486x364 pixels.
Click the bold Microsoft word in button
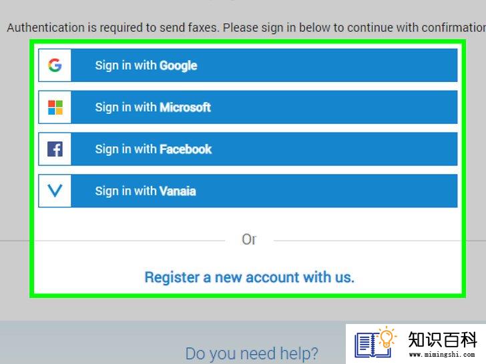point(185,107)
